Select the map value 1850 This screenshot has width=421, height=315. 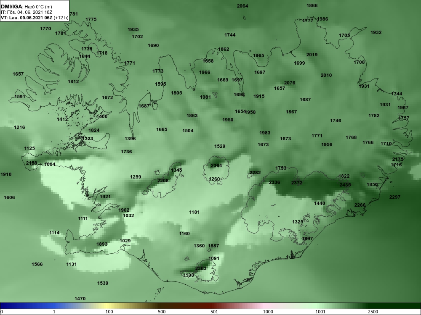[x=373, y=184]
